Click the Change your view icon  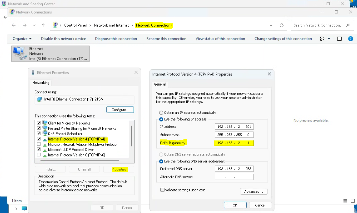click(322, 39)
